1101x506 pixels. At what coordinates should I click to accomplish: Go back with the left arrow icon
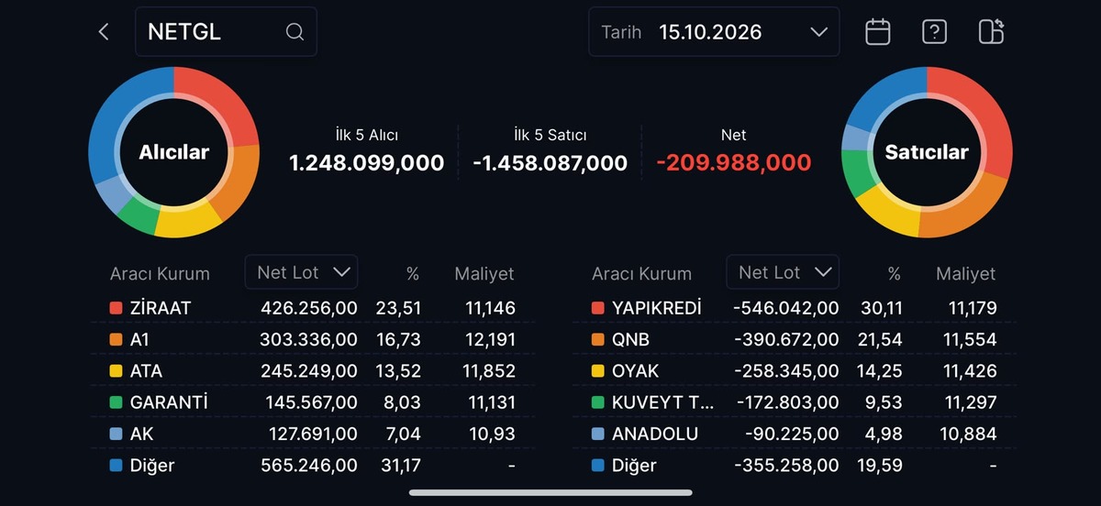(x=103, y=32)
